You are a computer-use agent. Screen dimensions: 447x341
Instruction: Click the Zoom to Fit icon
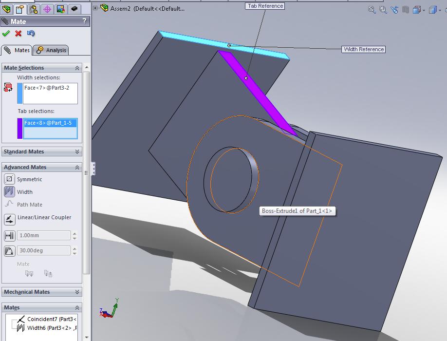[x=372, y=10]
